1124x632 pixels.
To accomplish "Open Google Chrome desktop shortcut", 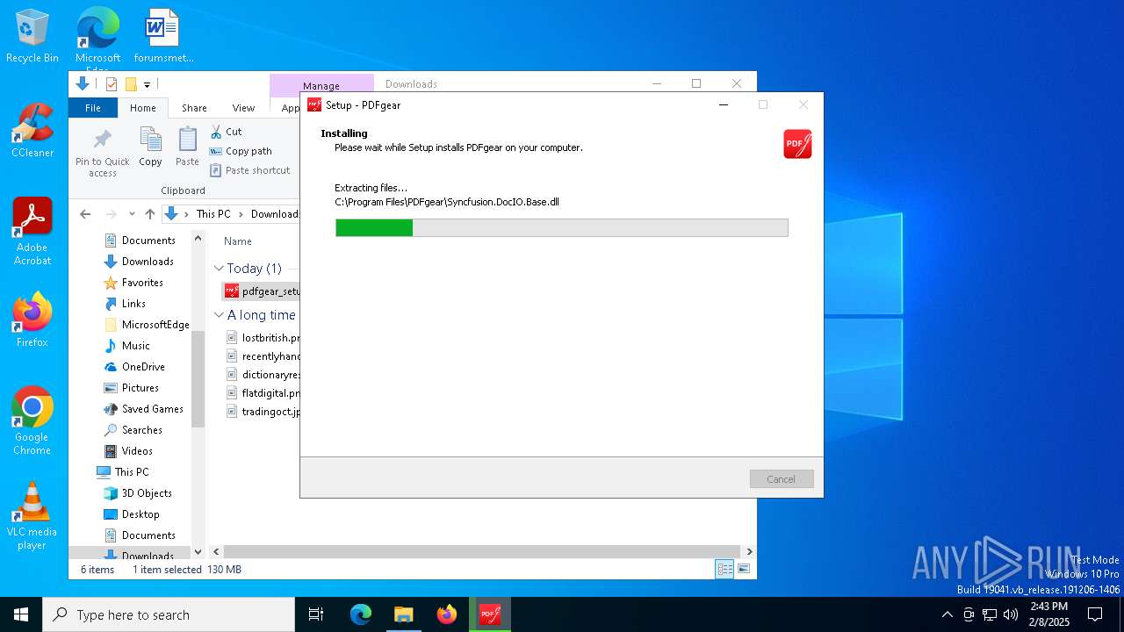I will [32, 420].
